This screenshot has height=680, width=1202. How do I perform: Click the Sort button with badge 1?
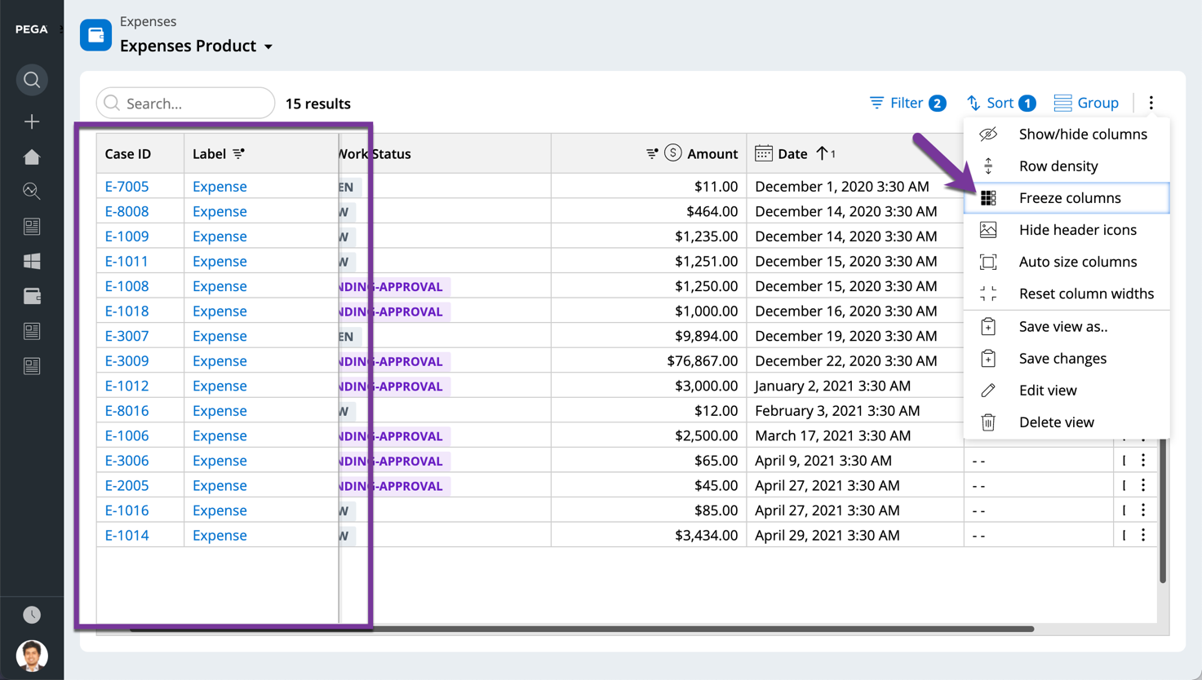pyautogui.click(x=1000, y=103)
